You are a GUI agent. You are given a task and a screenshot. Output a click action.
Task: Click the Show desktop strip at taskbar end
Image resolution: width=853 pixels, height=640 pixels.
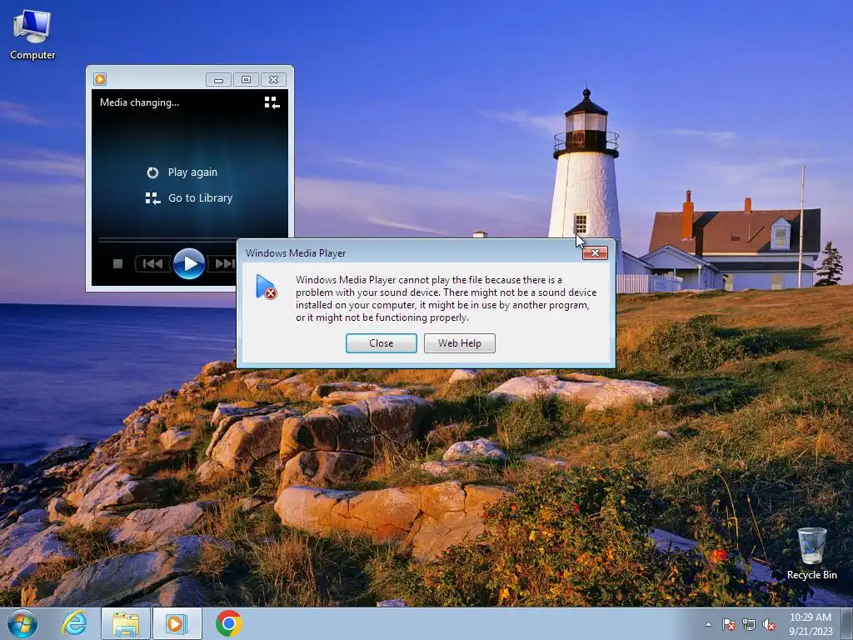pyautogui.click(x=848, y=624)
